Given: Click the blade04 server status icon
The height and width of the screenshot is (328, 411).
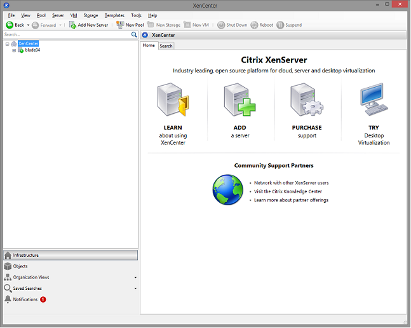Looking at the screenshot, I should (x=21, y=50).
